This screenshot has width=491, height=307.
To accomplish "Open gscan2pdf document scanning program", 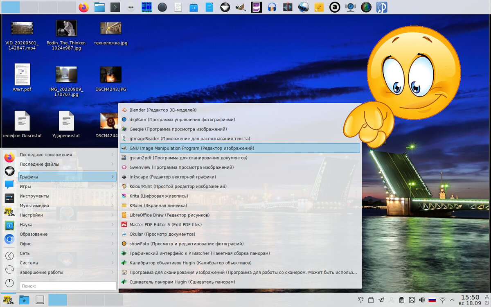I will pos(240,158).
